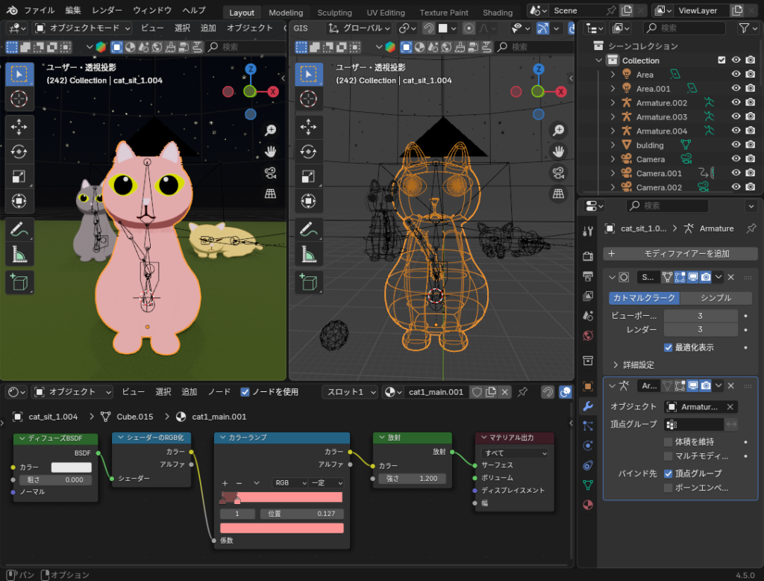The width and height of the screenshot is (764, 581).
Task: Click the 強さ value field in 放射 node
Action: tap(412, 479)
